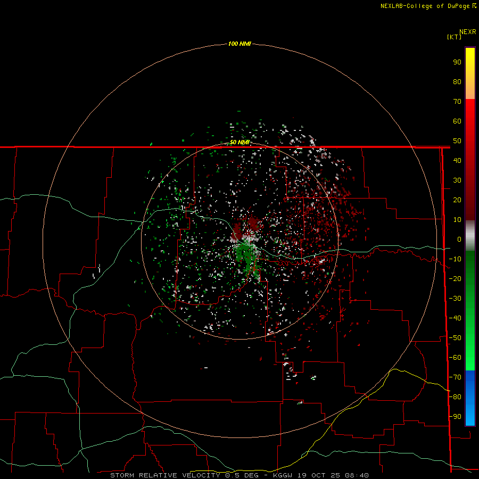Click the 50 NMI range ring label

click(240, 142)
